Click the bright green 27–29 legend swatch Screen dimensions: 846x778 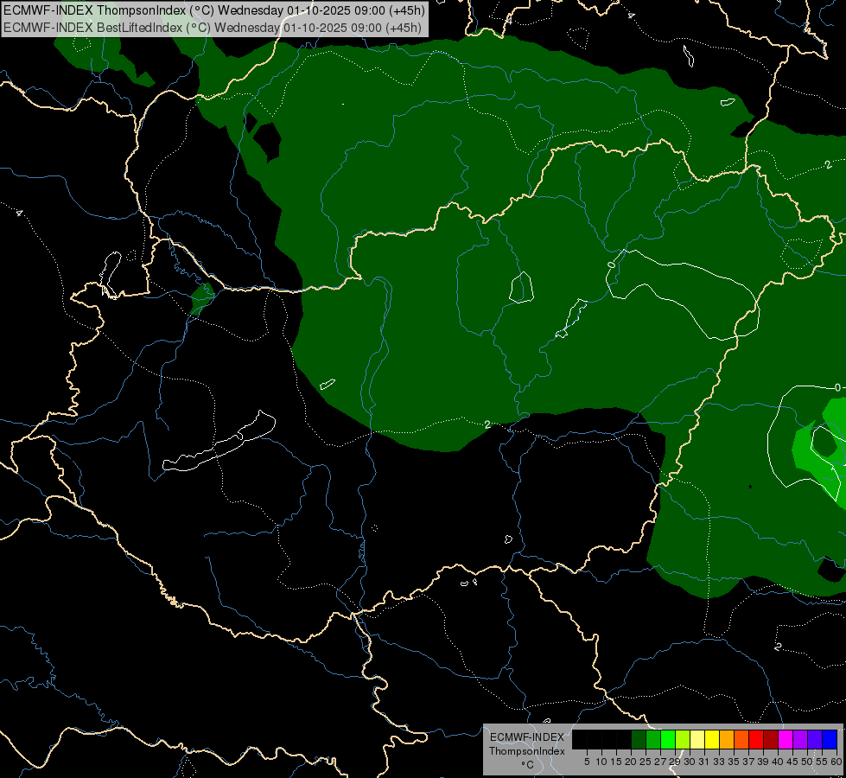pyautogui.click(x=668, y=739)
